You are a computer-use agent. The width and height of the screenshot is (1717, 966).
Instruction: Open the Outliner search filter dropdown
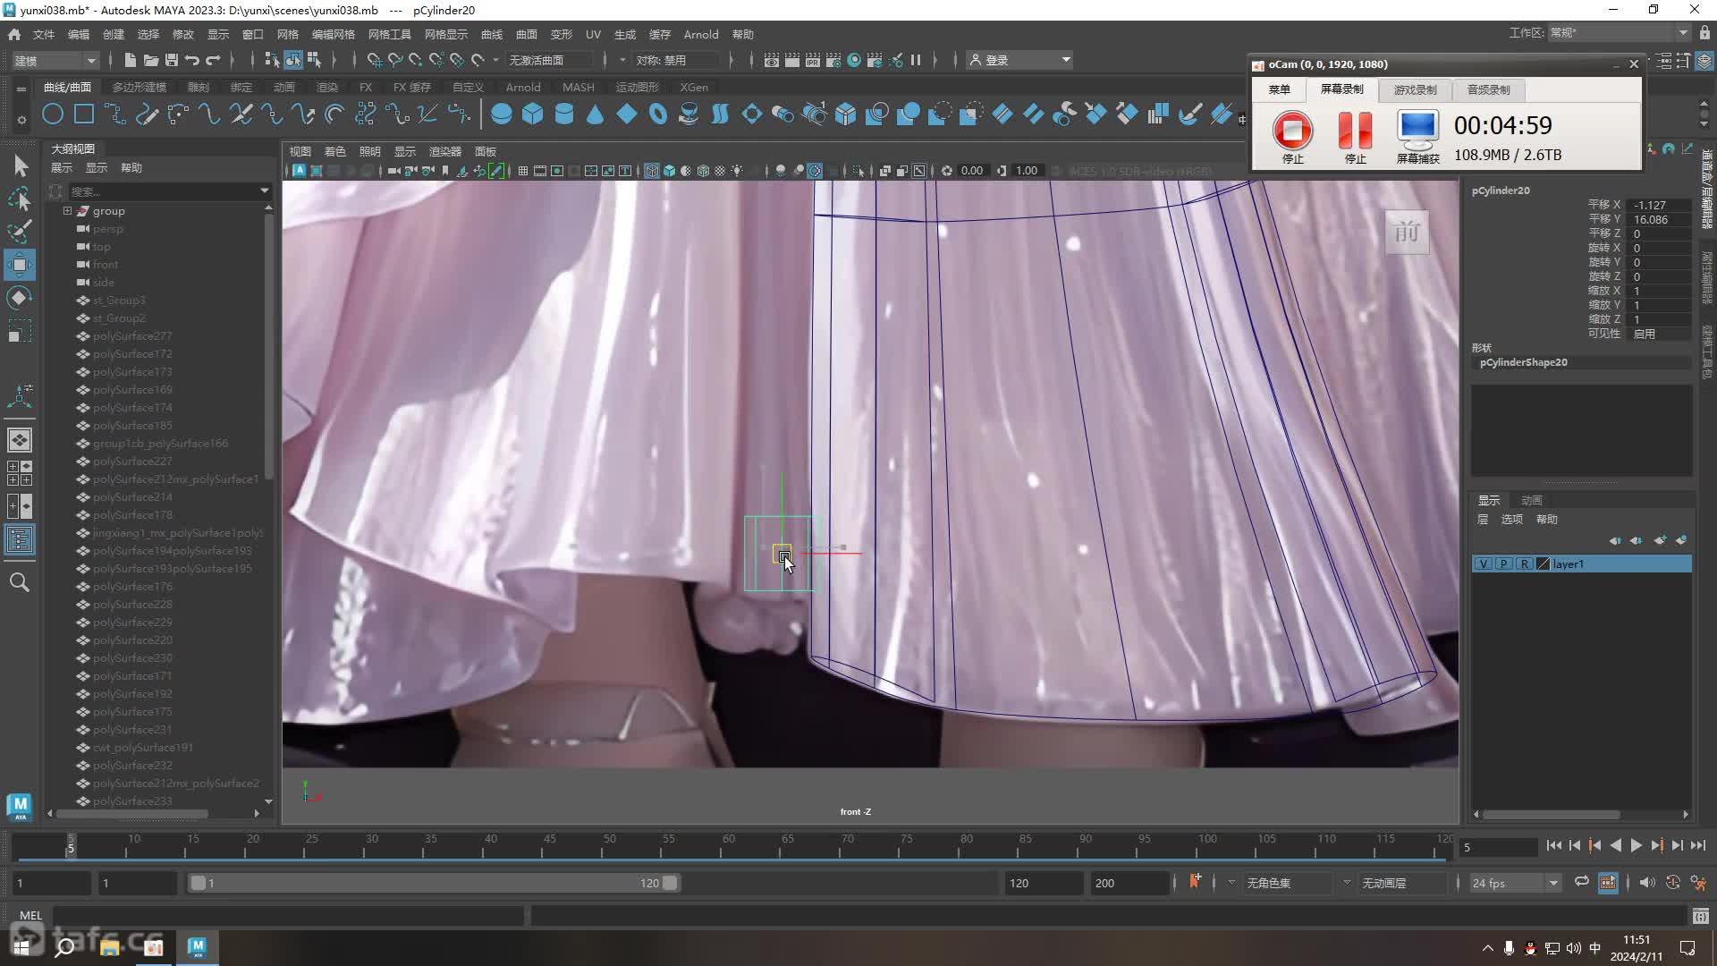[264, 191]
